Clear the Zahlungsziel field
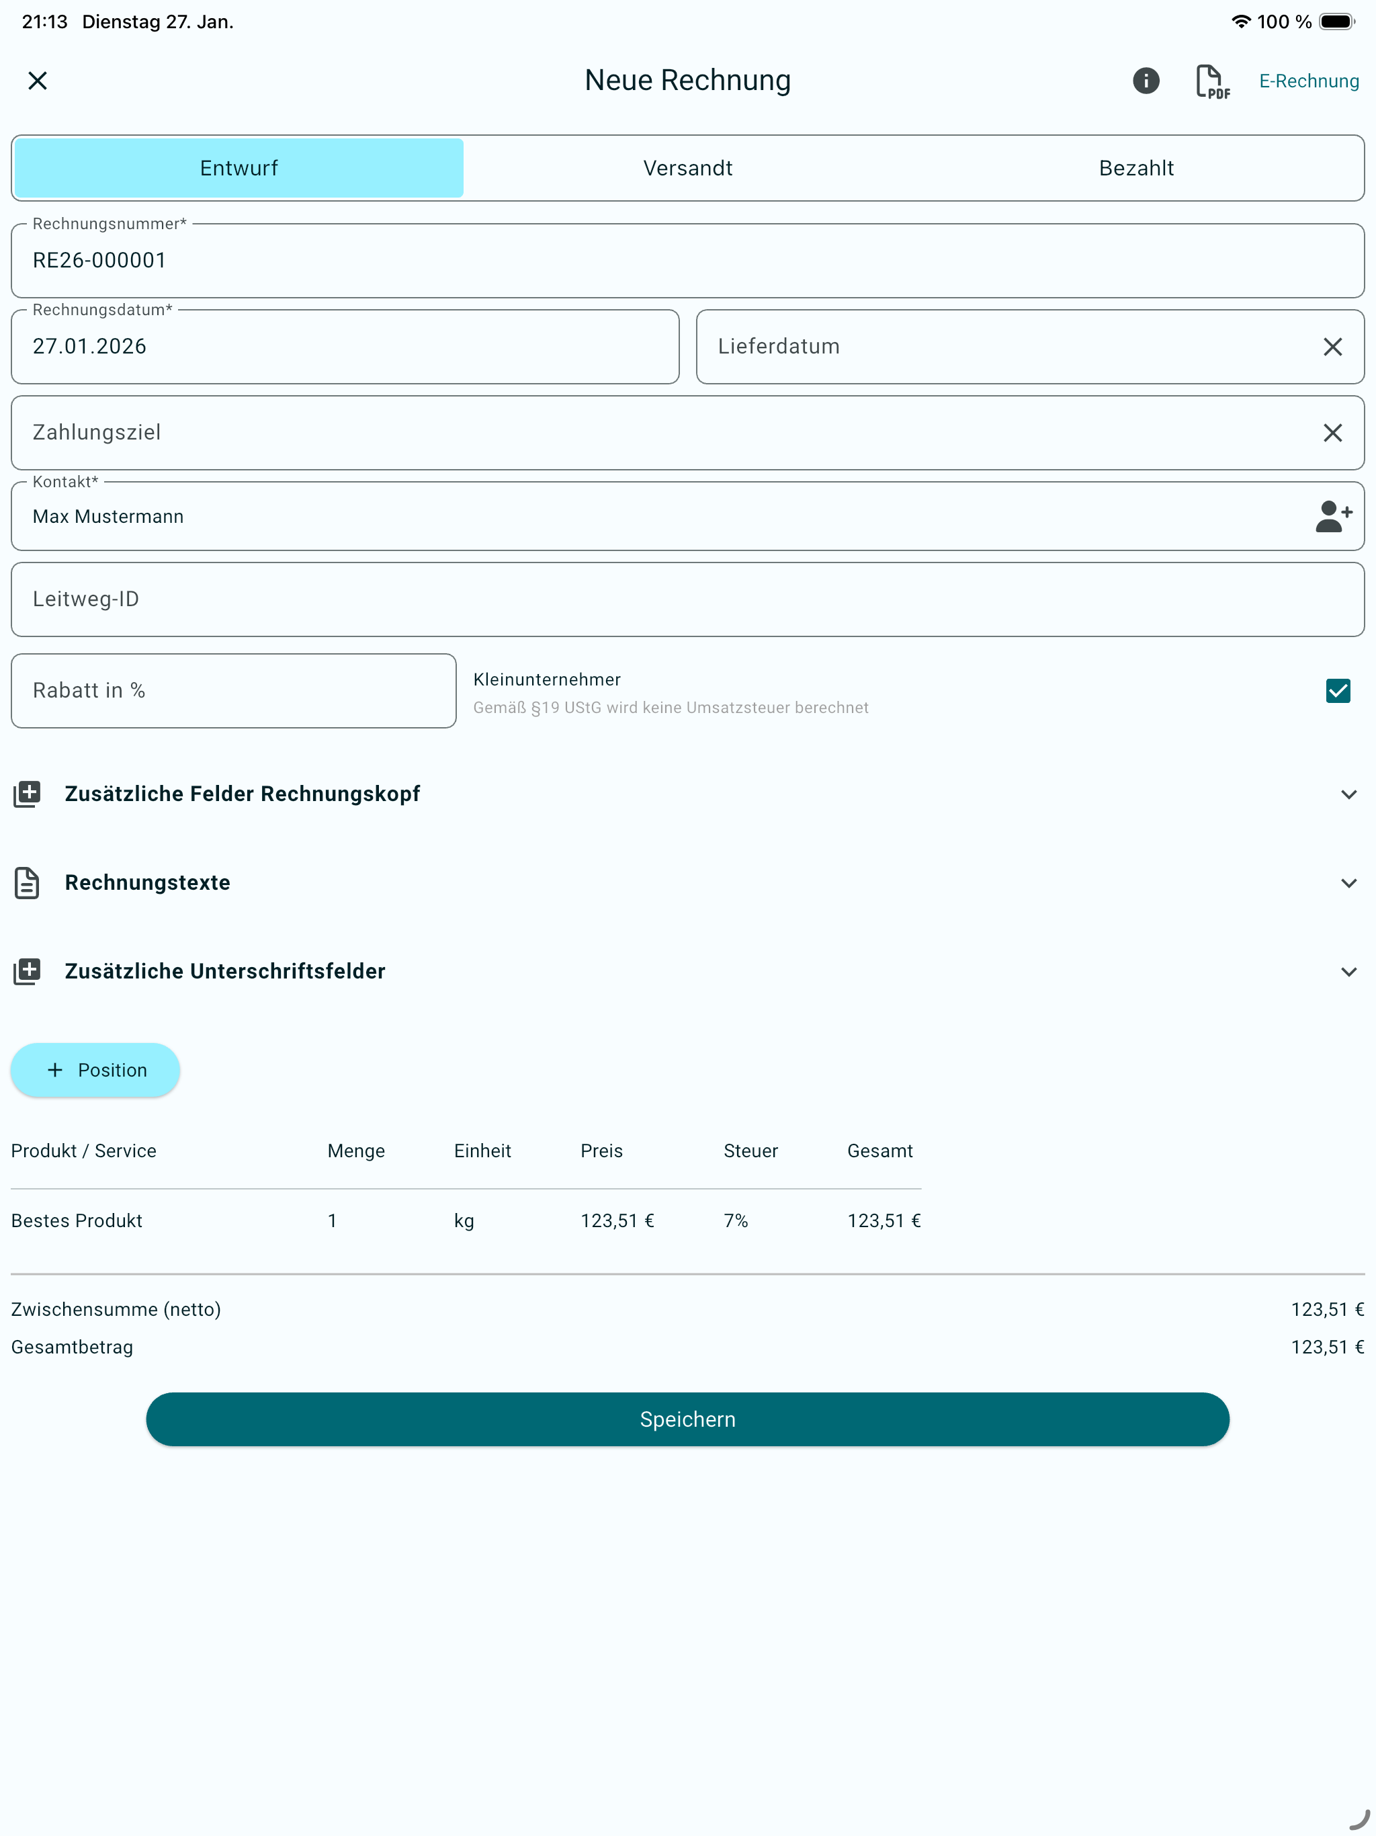Viewport: 1376px width, 1836px height. (1333, 432)
